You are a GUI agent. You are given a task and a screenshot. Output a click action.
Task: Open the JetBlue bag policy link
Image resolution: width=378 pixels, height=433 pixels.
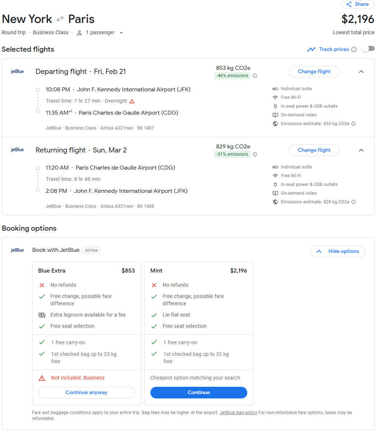[x=238, y=413]
